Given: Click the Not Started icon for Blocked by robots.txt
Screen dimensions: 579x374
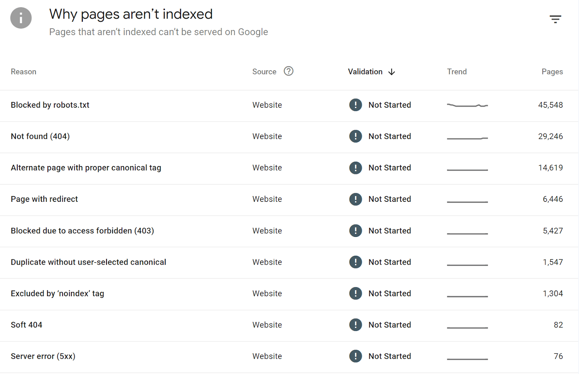Looking at the screenshot, I should (x=356, y=105).
